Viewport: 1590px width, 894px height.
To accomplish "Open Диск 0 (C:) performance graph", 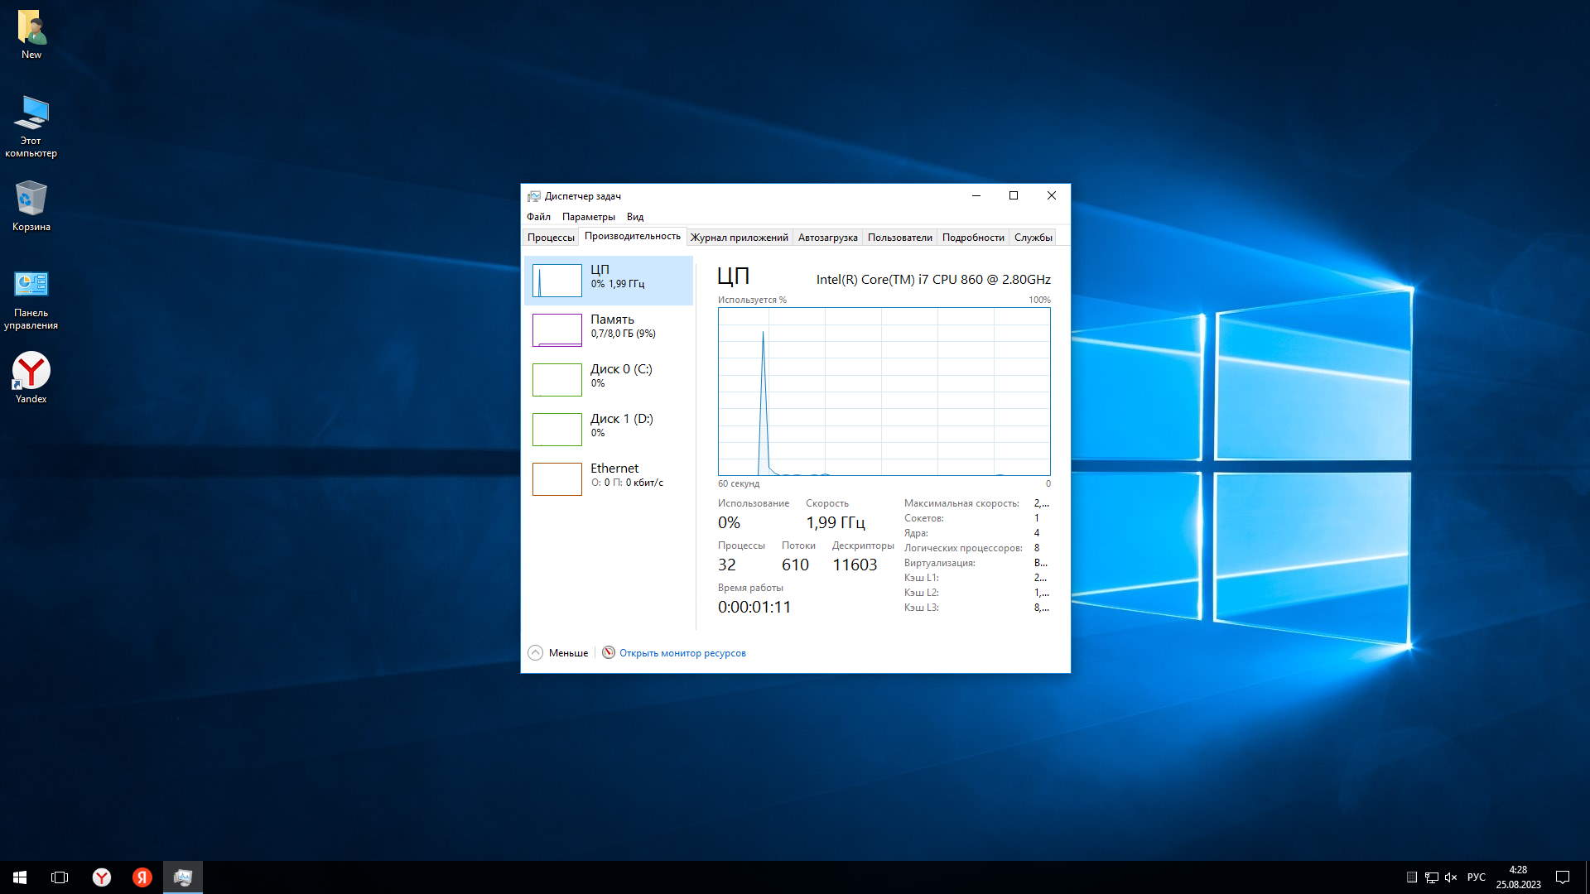I will point(556,380).
